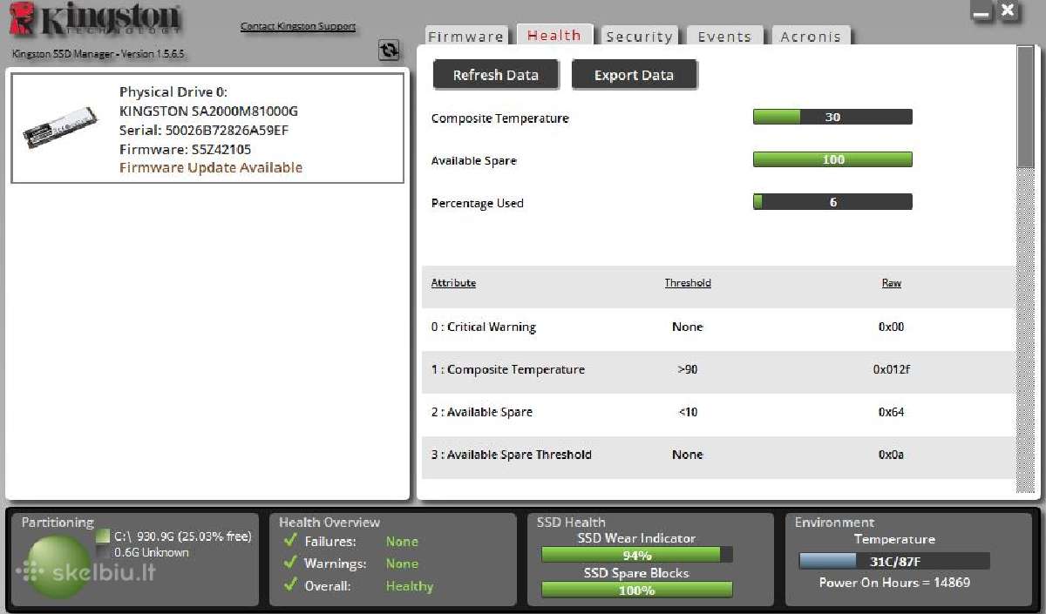Click the threshold value >90

[x=688, y=369]
